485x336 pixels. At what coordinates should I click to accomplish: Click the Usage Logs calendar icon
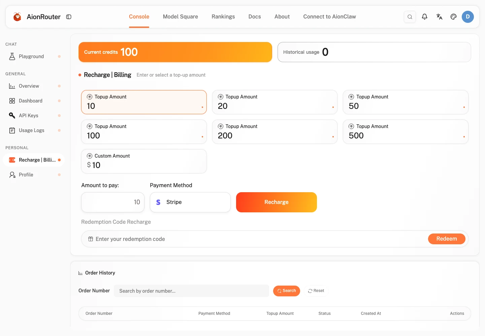(x=12, y=130)
